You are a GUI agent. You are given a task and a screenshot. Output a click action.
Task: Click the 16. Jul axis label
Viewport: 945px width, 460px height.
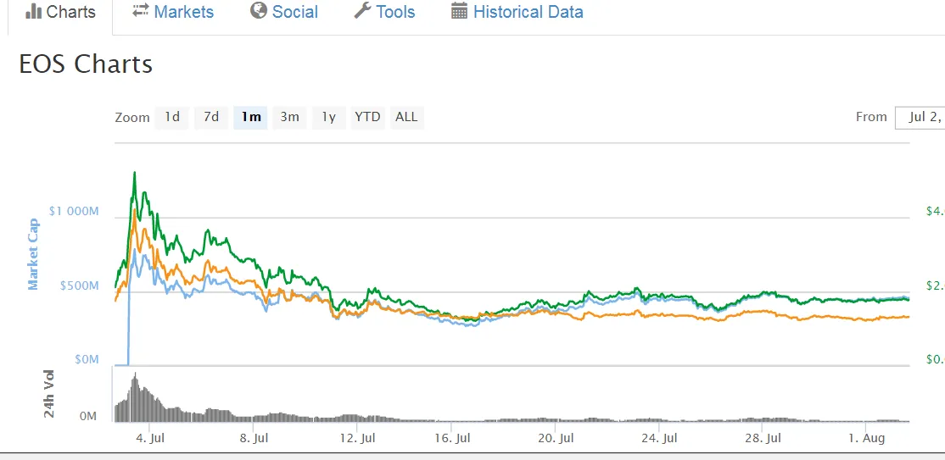coord(452,438)
